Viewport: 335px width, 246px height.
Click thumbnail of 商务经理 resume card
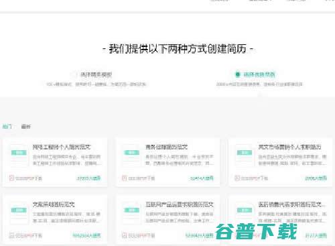tap(131, 155)
